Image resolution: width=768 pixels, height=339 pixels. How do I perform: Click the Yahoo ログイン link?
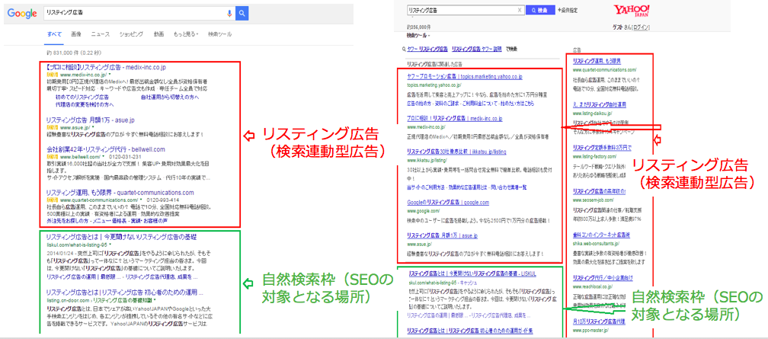pyautogui.click(x=642, y=27)
